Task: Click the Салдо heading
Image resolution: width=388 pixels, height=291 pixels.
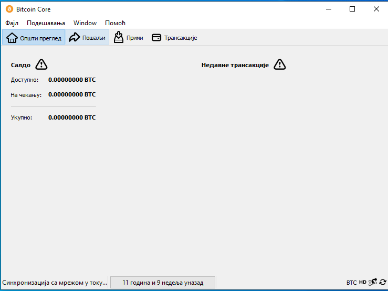Action: (20, 65)
